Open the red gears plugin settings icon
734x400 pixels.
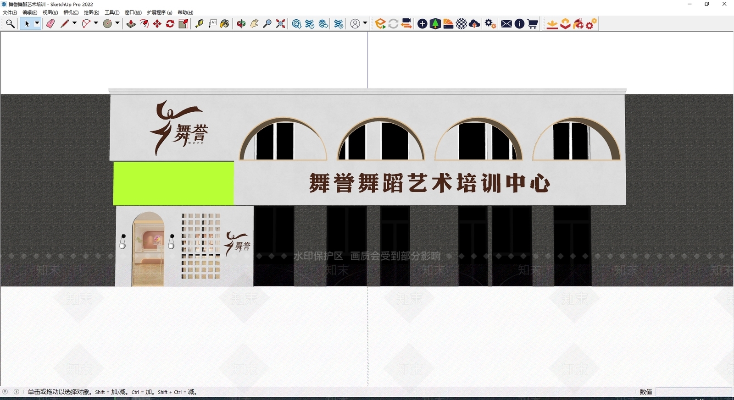[591, 24]
